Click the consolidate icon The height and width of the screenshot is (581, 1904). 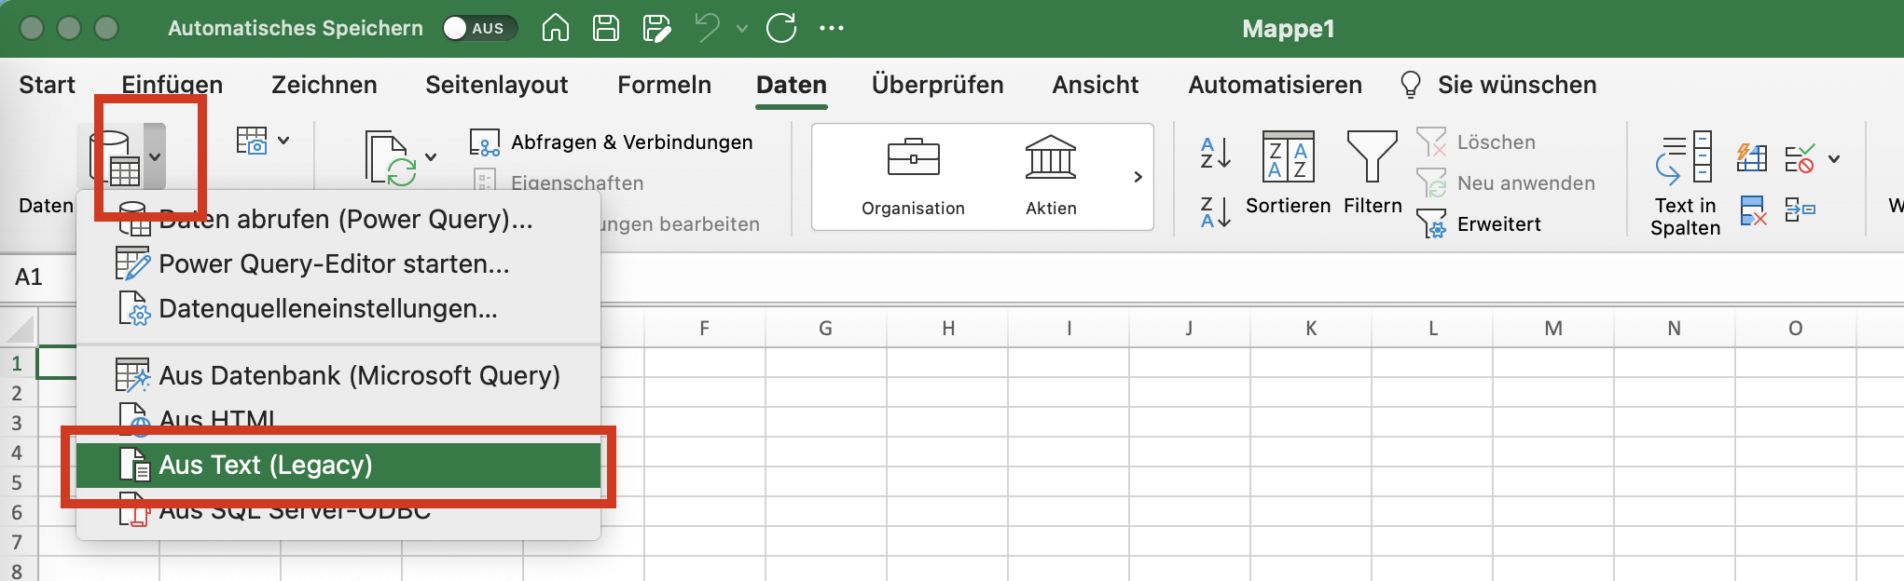[1800, 210]
